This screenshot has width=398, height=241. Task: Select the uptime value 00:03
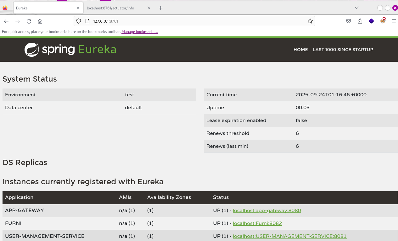(303, 108)
